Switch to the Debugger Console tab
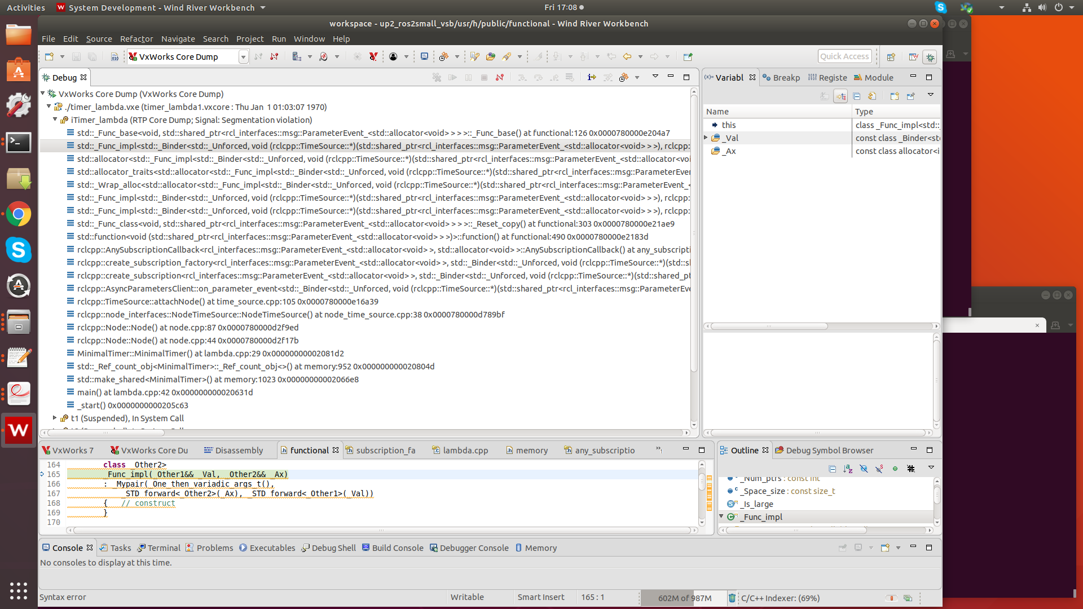The height and width of the screenshot is (609, 1083). coord(469,548)
